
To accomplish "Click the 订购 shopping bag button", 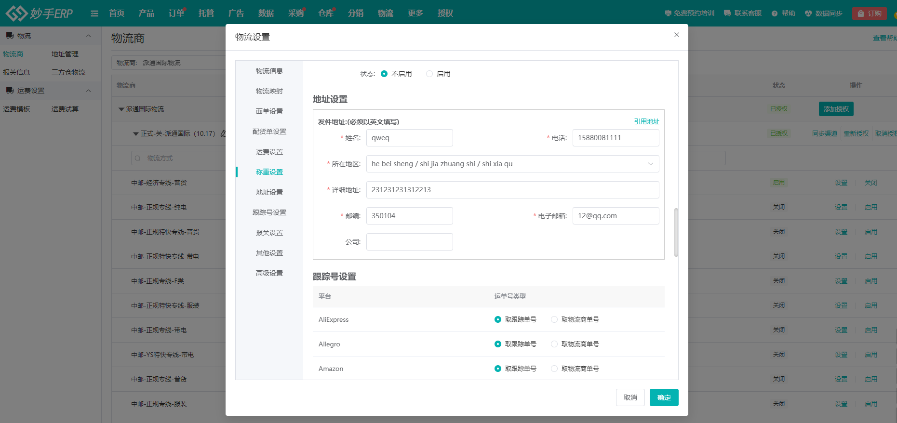I will point(869,13).
